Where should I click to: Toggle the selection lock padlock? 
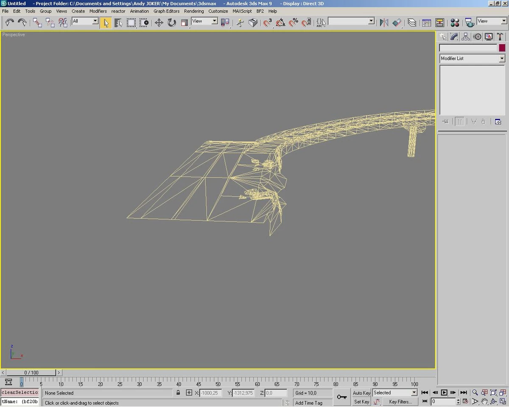point(178,393)
